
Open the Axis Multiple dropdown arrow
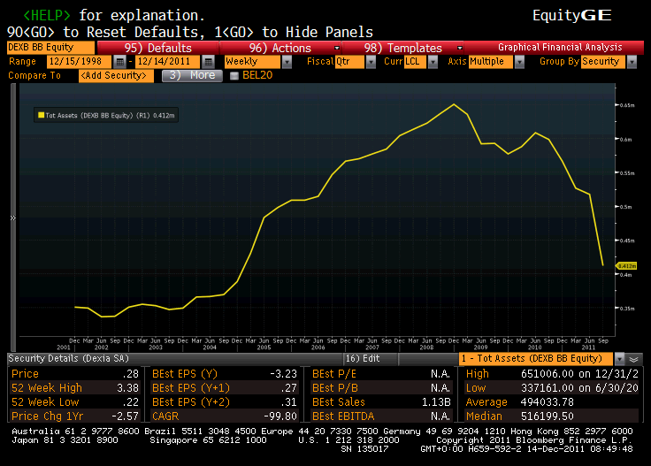click(x=519, y=62)
